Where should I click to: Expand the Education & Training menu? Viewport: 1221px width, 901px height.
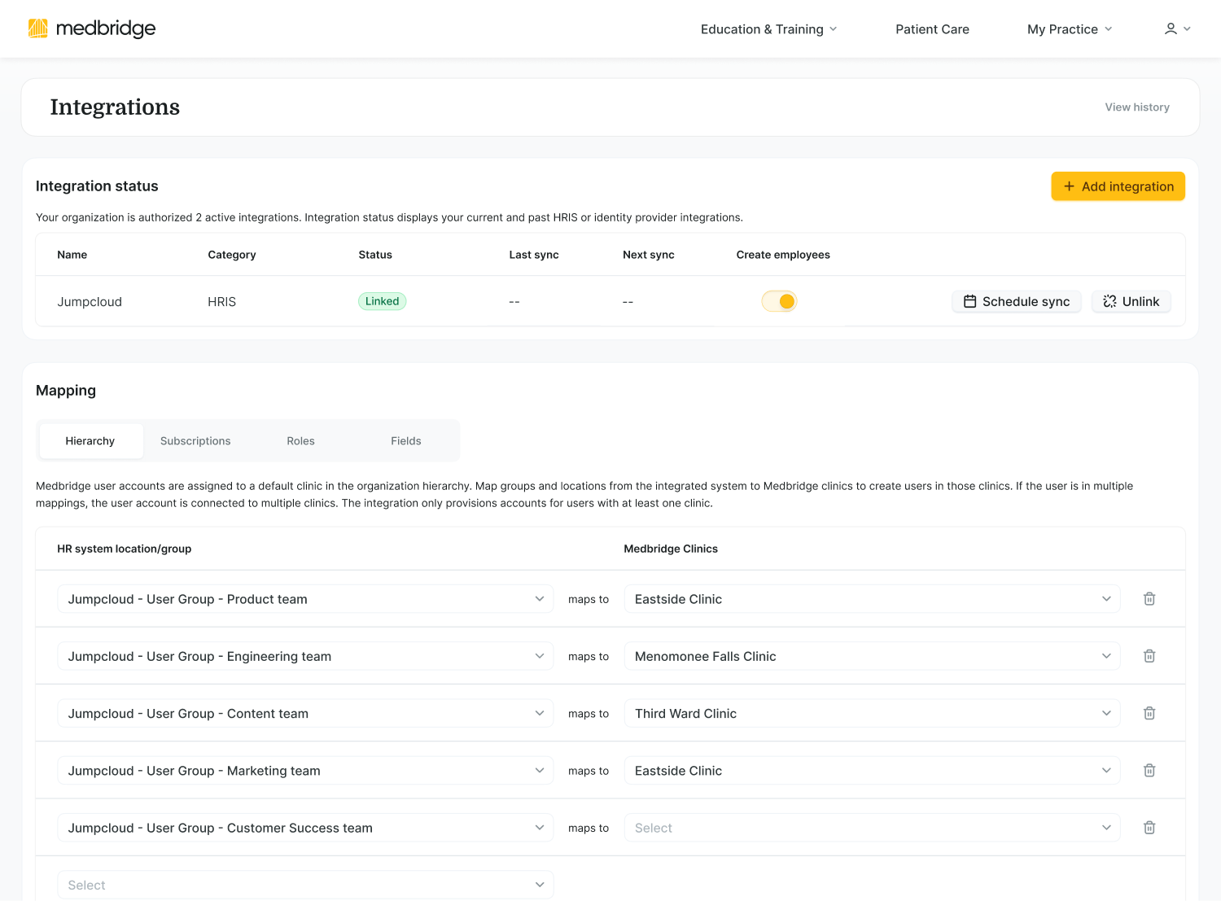click(767, 28)
